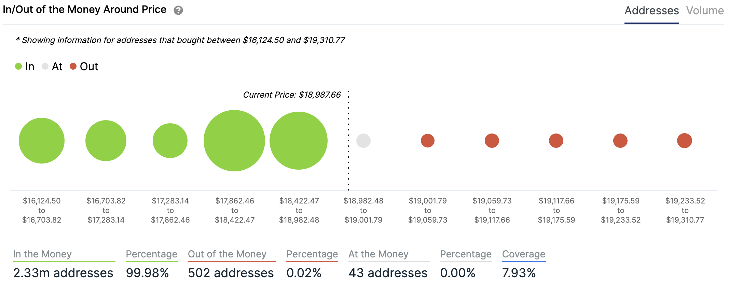This screenshot has height=282, width=729.
Task: Click green bubble for $16,124.50 to $16,703.82
Action: pyautogui.click(x=42, y=141)
